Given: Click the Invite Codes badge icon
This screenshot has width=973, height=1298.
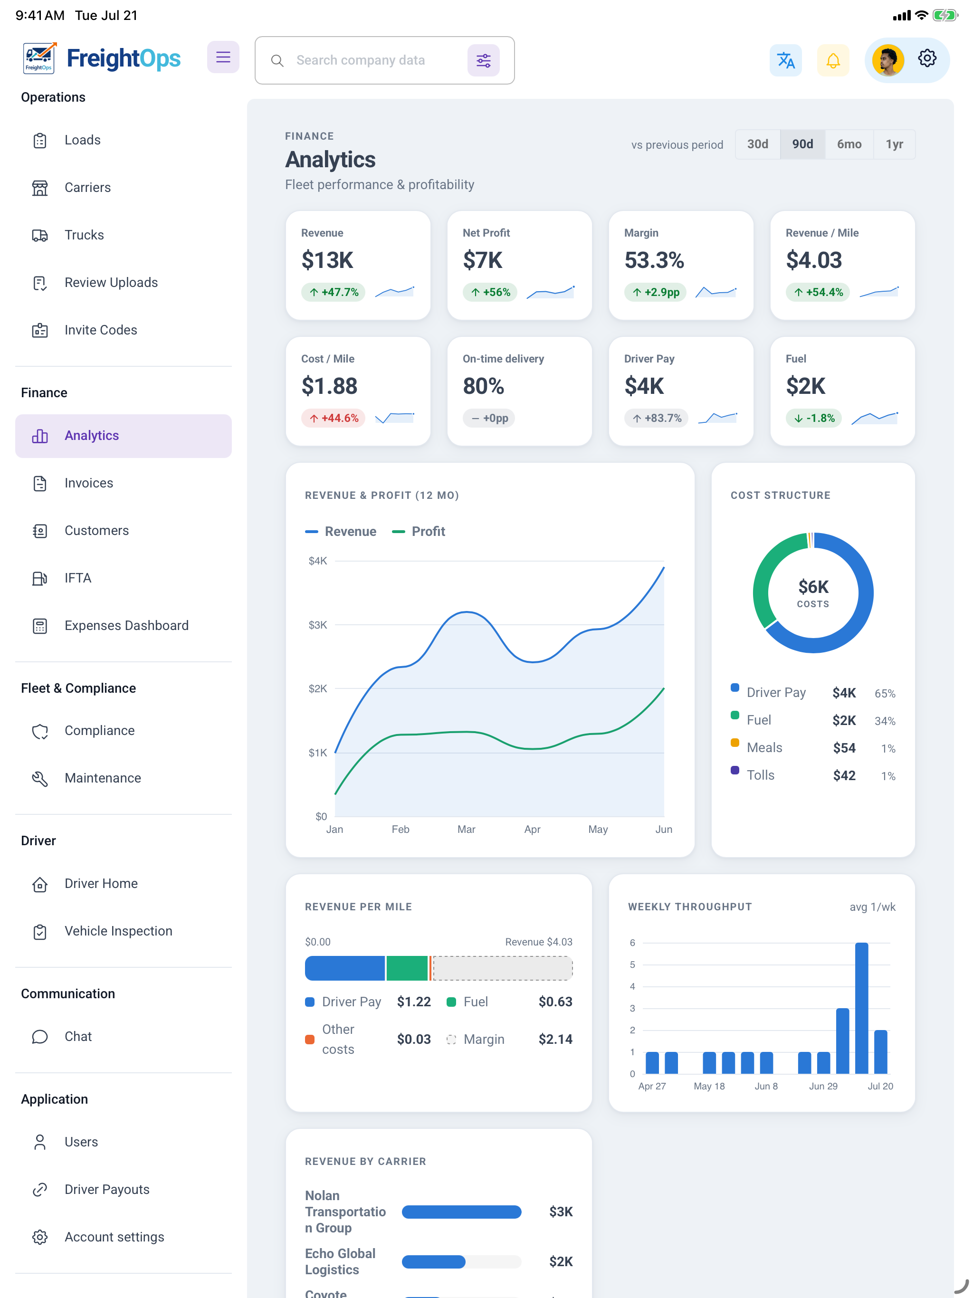Looking at the screenshot, I should [x=39, y=330].
